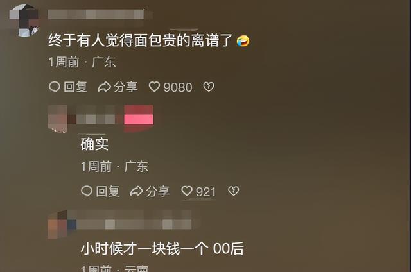Open top commenter's profile avatar
411x272 pixels.
[x=24, y=21]
